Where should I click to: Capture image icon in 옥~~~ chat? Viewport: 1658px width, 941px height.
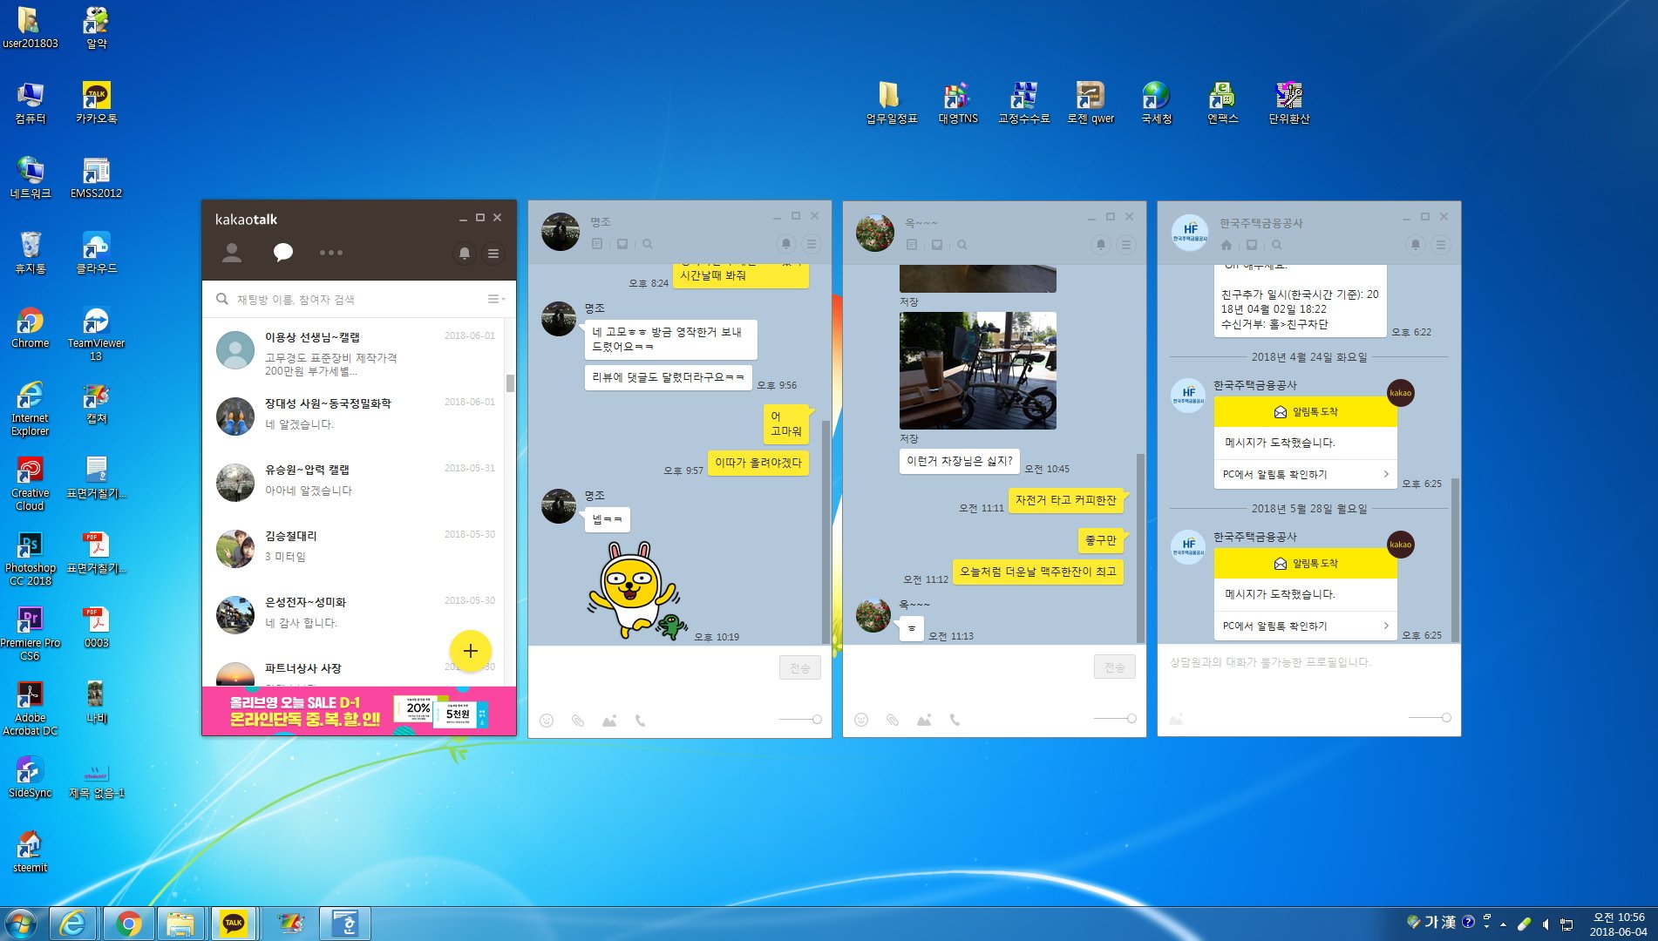coord(924,720)
